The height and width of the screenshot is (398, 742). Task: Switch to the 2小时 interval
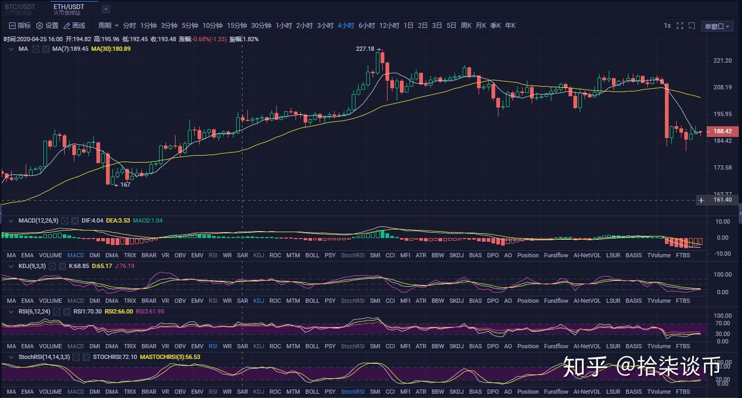tap(305, 26)
